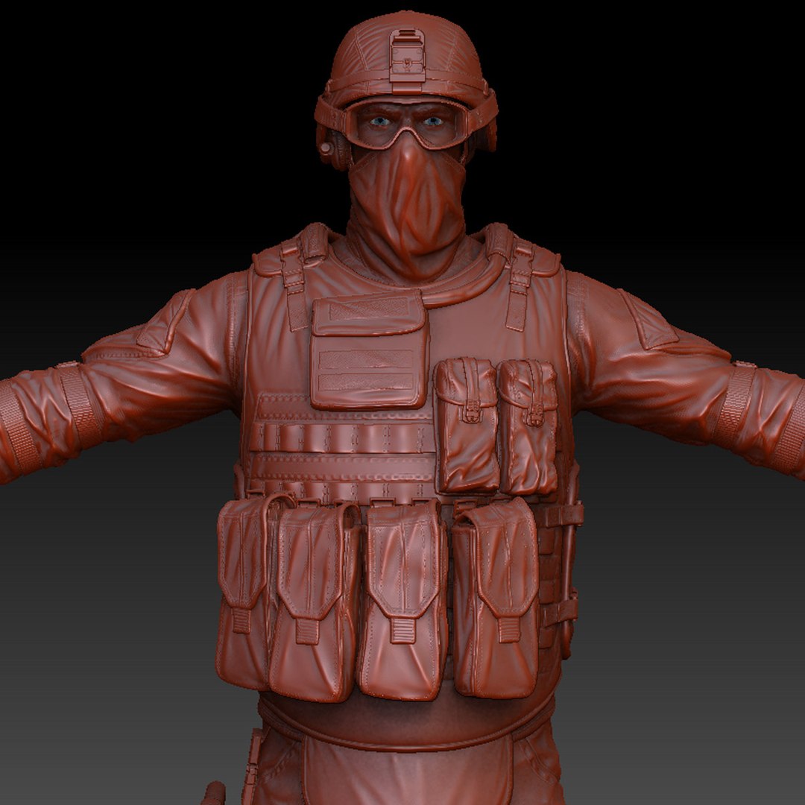Select the right small buckled pouch of the pair

click(528, 426)
